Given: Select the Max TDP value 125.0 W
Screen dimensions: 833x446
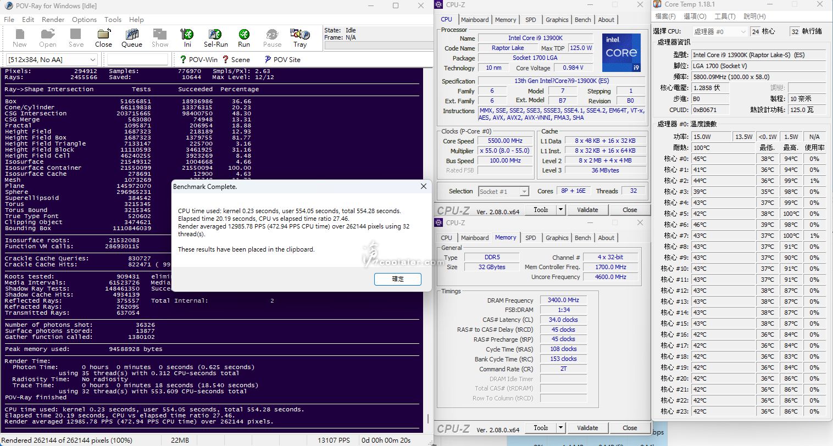Looking at the screenshot, I should click(x=581, y=48).
